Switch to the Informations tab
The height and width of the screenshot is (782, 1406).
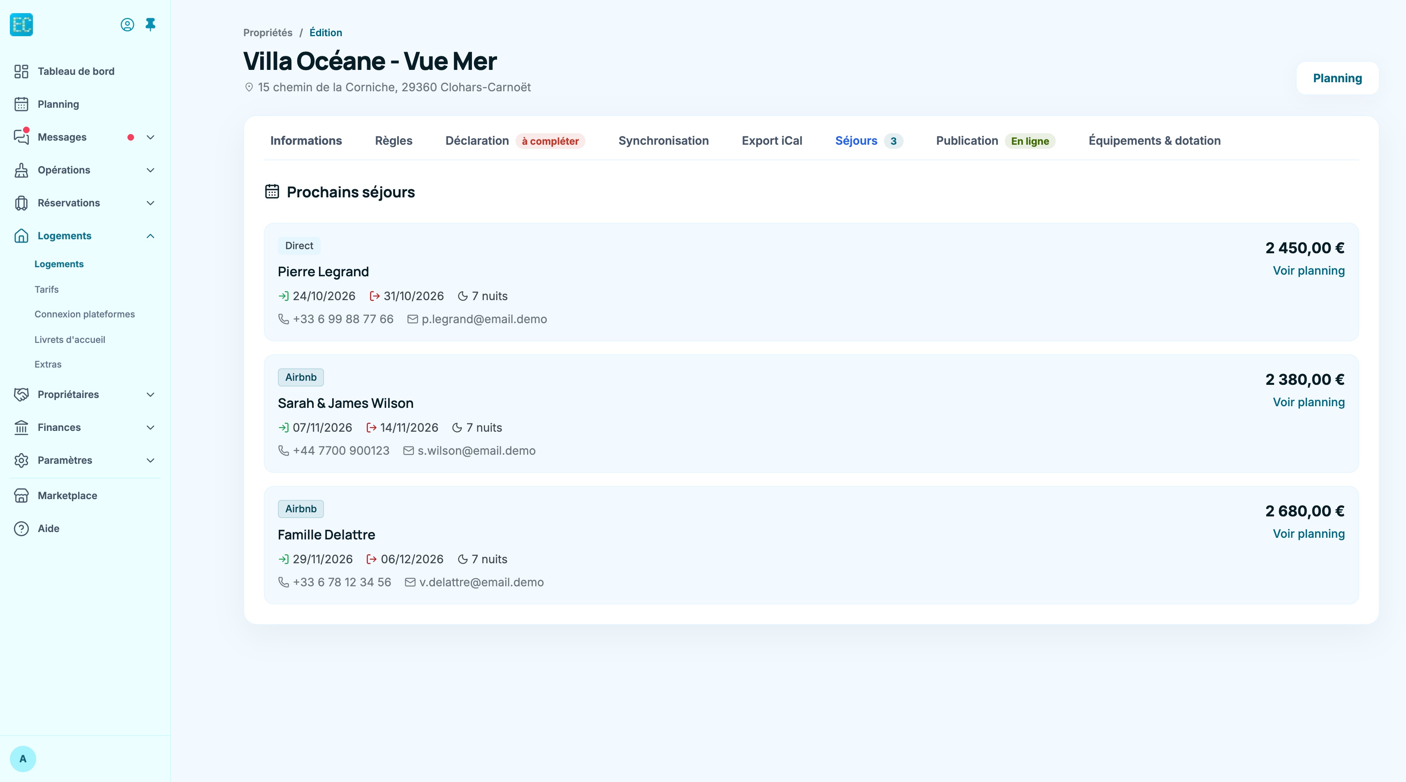tap(305, 141)
